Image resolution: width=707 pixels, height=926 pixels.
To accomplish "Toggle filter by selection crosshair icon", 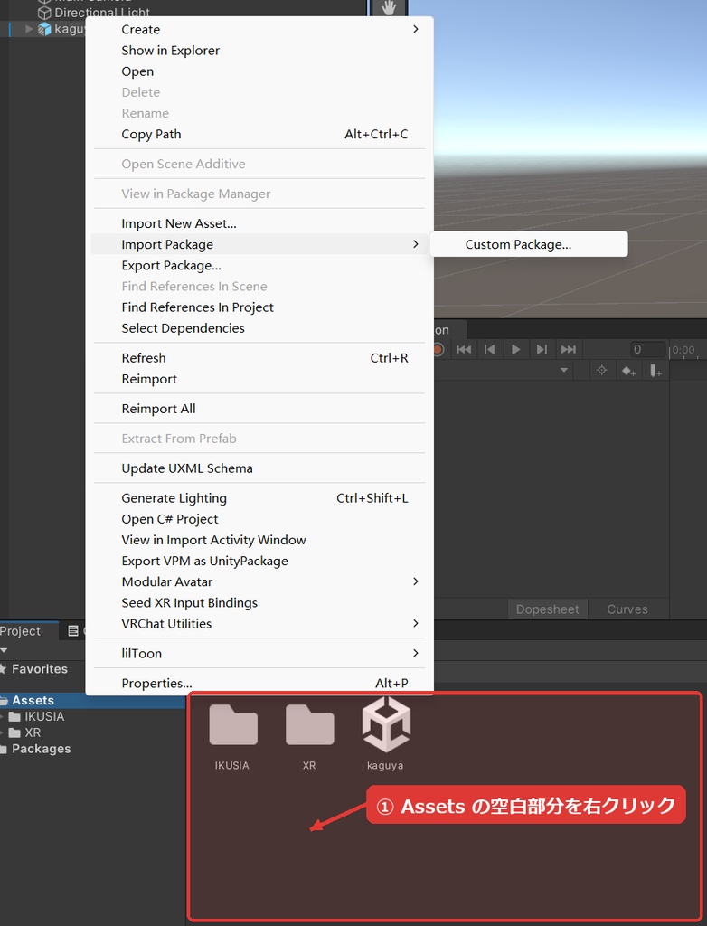I will (x=601, y=370).
